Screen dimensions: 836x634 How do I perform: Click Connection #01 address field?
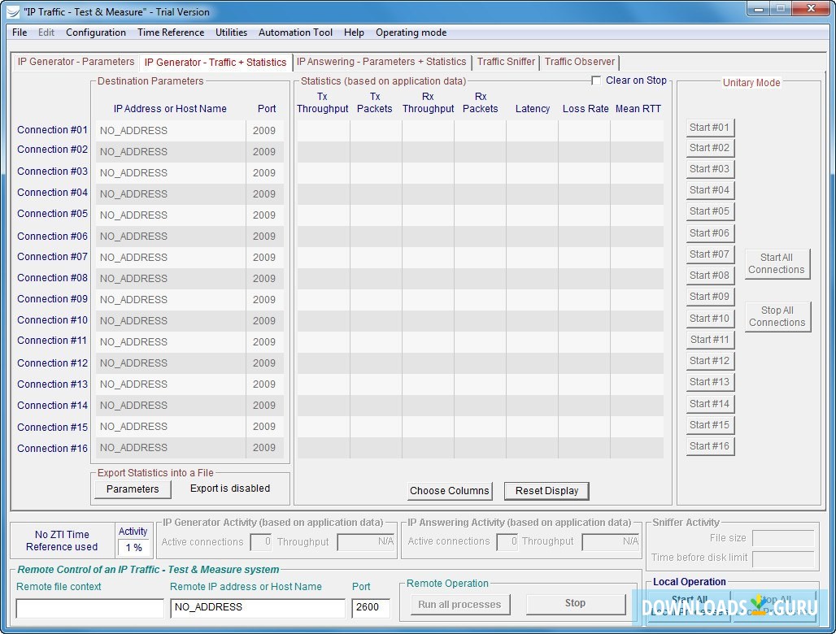tap(171, 131)
